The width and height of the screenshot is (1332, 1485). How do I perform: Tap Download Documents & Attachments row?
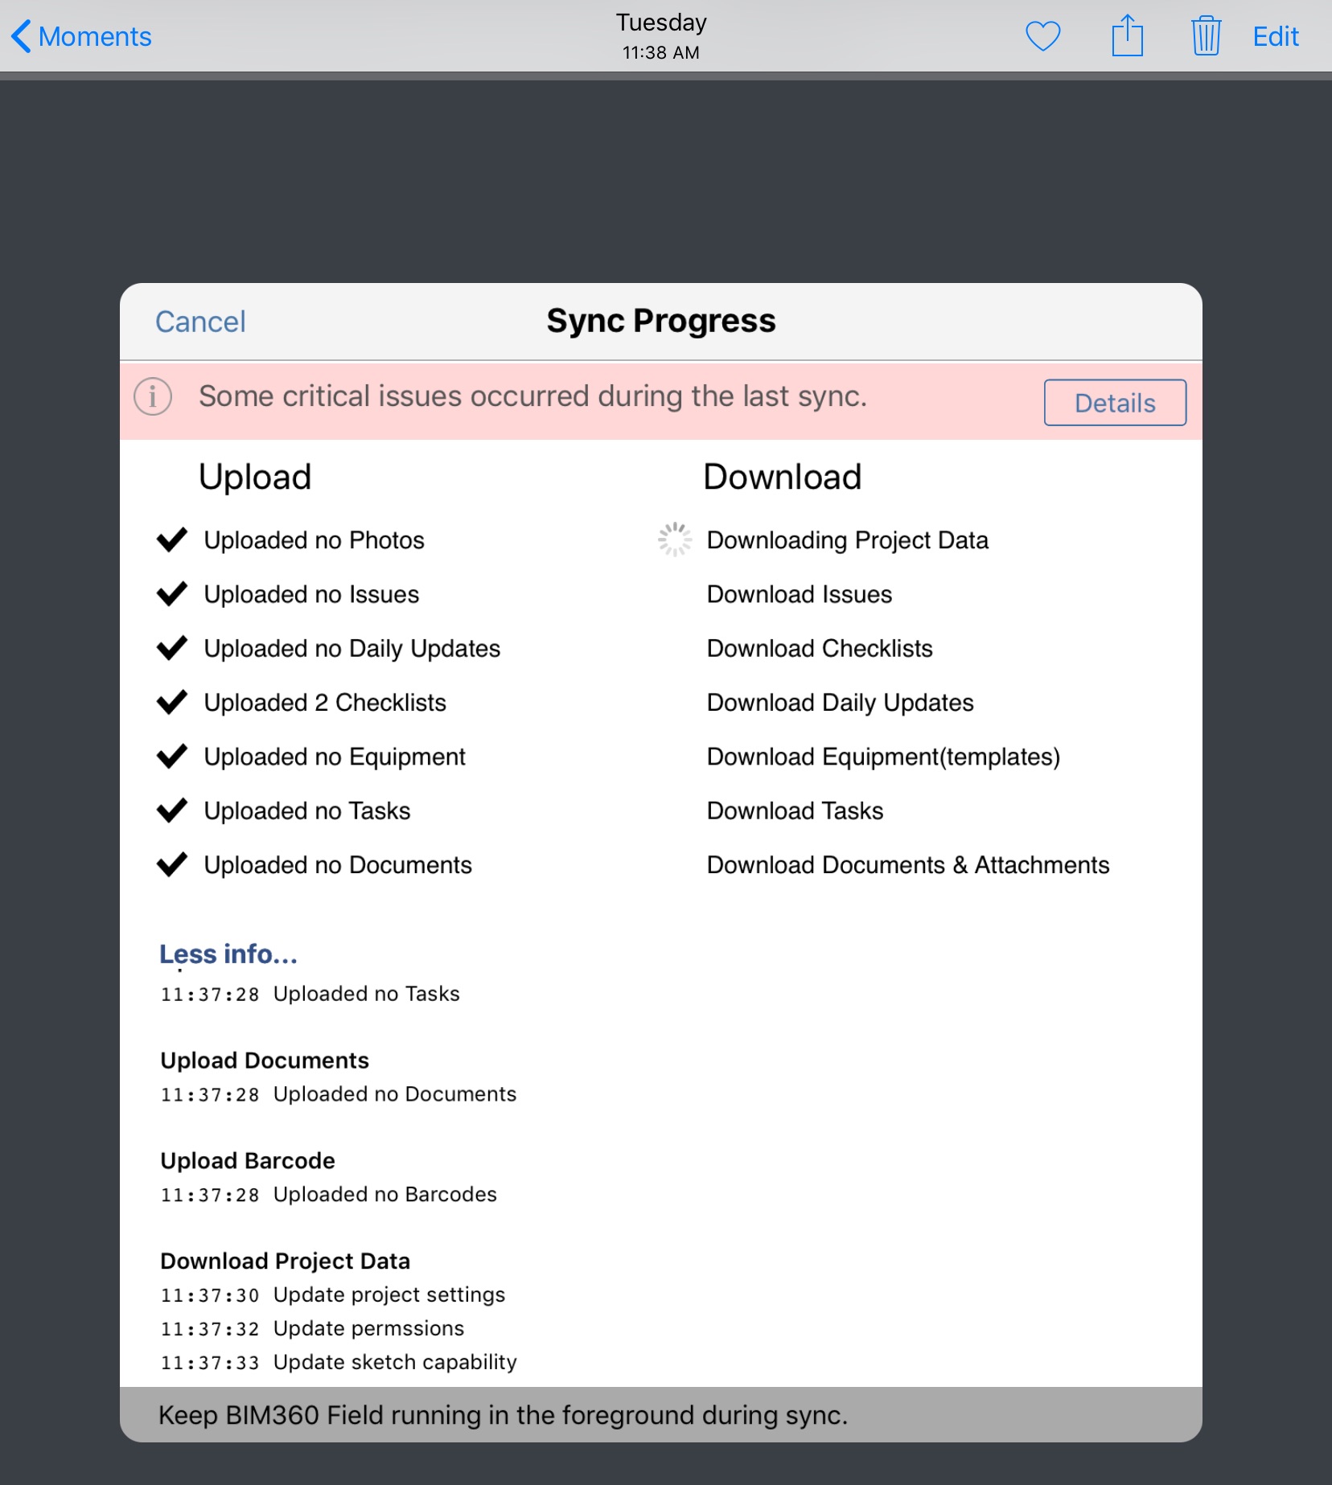point(907,864)
